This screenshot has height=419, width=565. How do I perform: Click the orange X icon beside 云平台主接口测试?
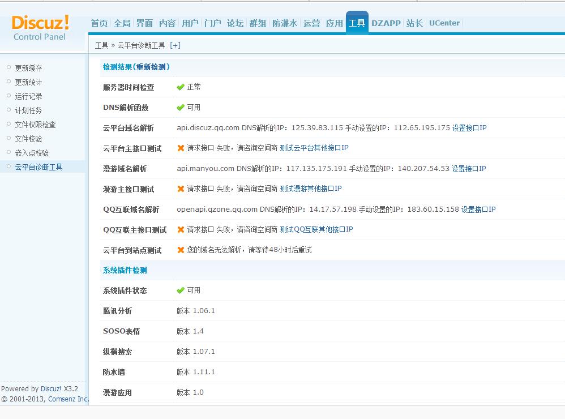click(181, 148)
